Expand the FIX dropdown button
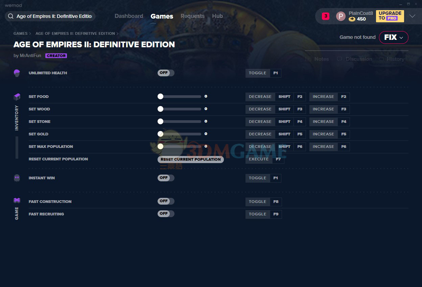The height and width of the screenshot is (287, 422). coord(394,37)
